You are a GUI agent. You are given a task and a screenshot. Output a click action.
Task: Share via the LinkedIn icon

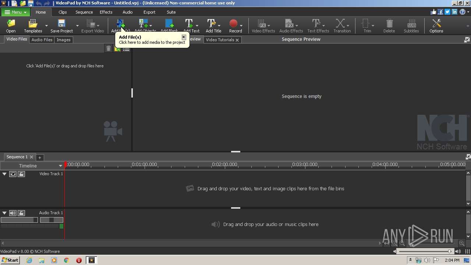pos(454,12)
